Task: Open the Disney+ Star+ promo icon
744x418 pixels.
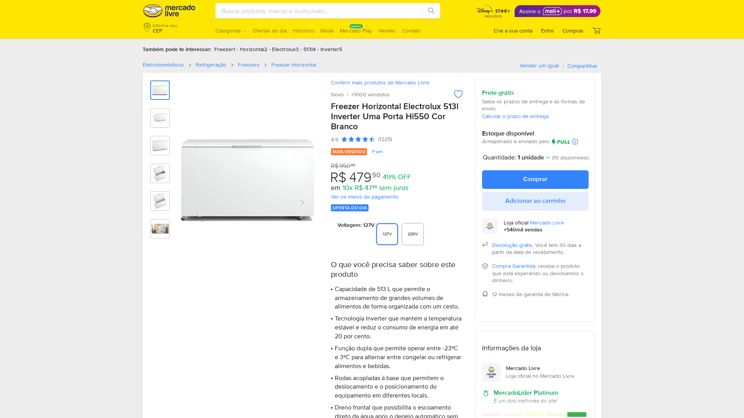Action: coord(493,11)
